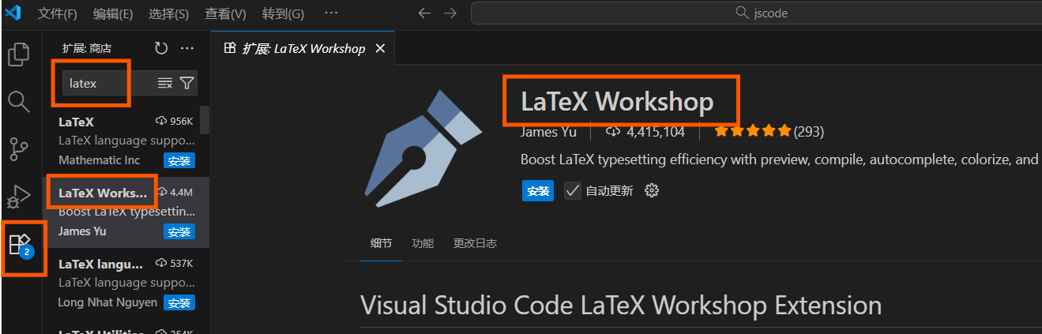Screen dimensions: 1042x334
Task: Click the 4,415,104 install count
Action: pos(645,132)
